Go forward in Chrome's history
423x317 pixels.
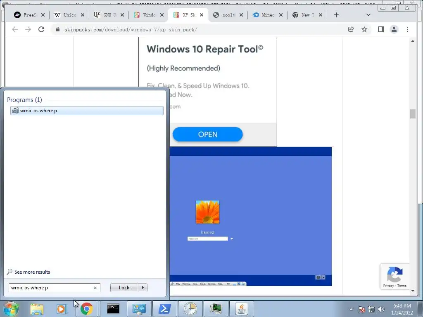click(28, 29)
